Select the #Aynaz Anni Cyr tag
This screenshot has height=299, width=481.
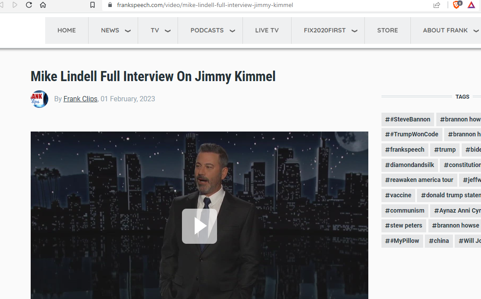pyautogui.click(x=456, y=211)
